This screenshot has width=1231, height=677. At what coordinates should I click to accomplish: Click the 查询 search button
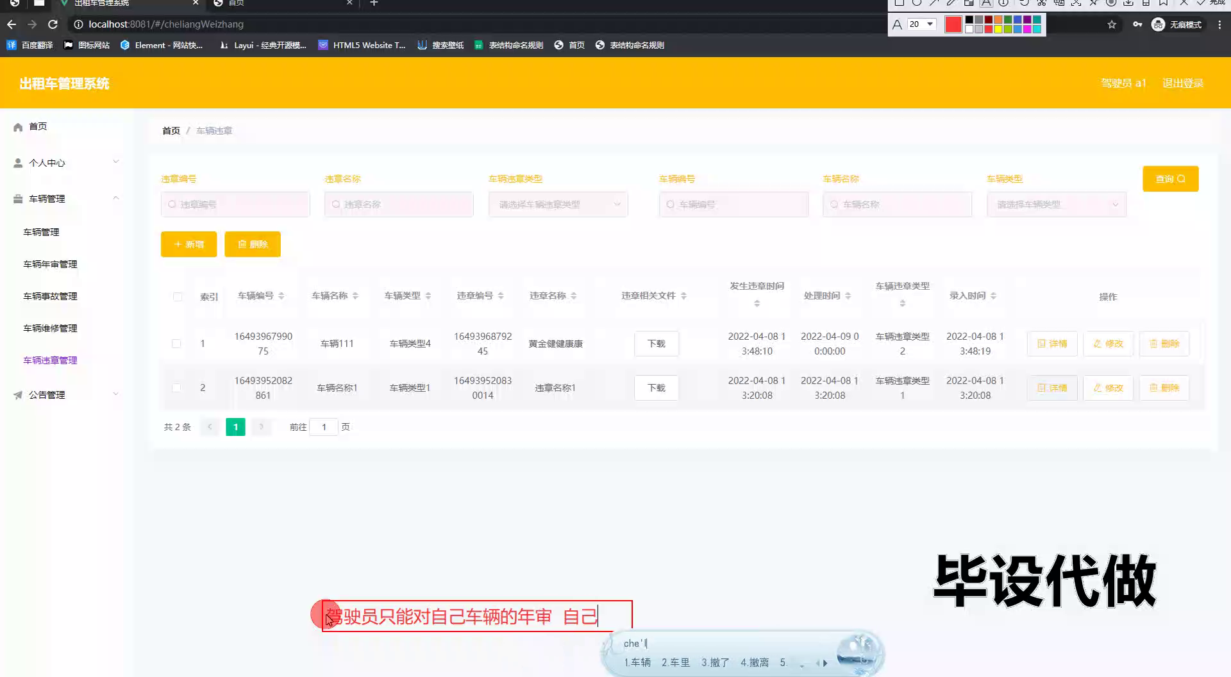1170,179
